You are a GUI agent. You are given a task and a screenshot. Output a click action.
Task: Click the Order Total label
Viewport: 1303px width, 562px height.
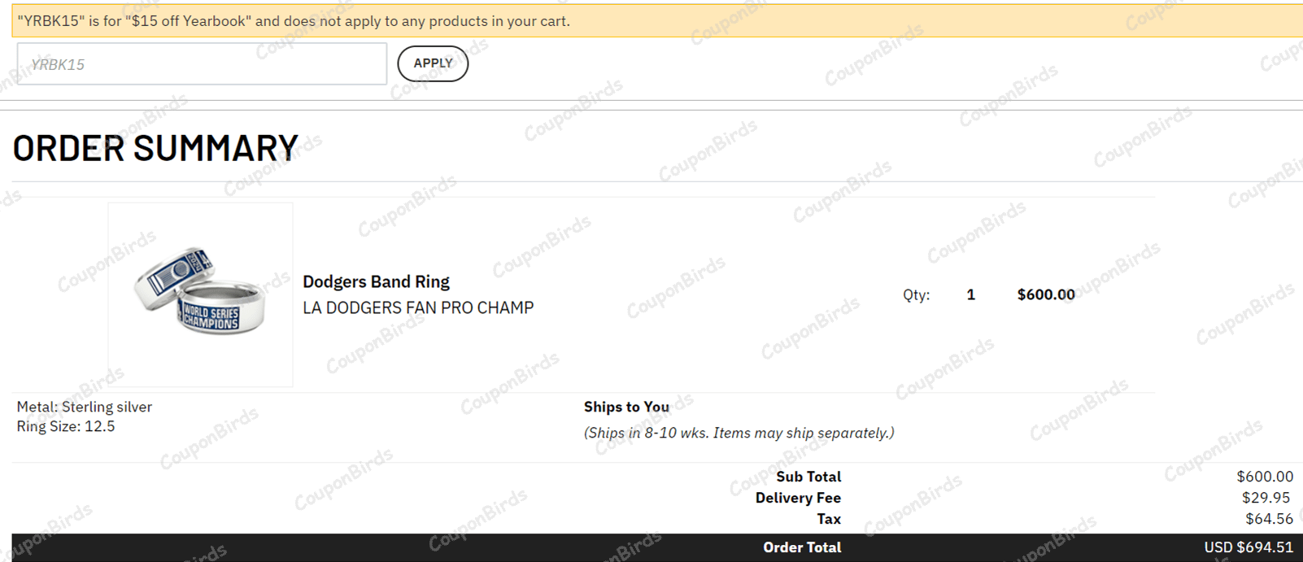click(x=801, y=547)
